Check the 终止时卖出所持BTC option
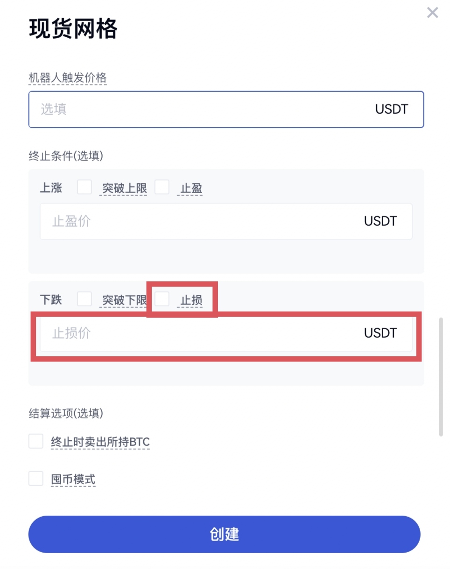 (x=36, y=441)
